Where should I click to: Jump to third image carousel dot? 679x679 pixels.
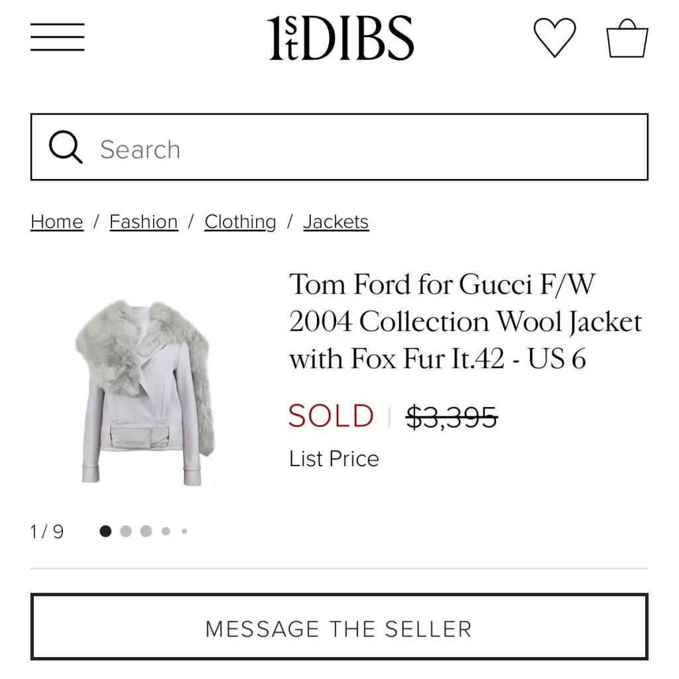click(146, 531)
